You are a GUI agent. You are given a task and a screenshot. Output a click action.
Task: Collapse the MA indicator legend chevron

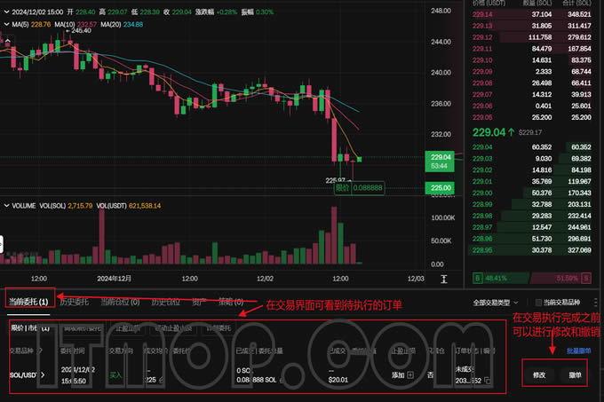7,24
